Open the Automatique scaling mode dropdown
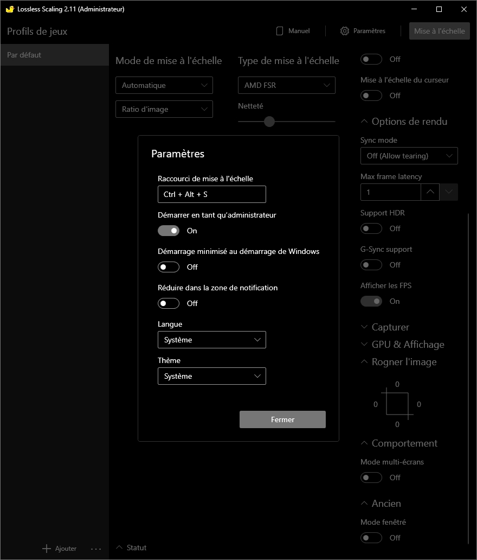477x560 pixels. coord(164,85)
